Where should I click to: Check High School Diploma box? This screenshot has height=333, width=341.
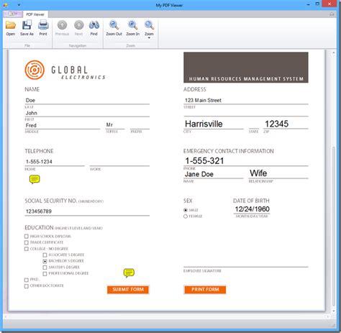coord(27,237)
